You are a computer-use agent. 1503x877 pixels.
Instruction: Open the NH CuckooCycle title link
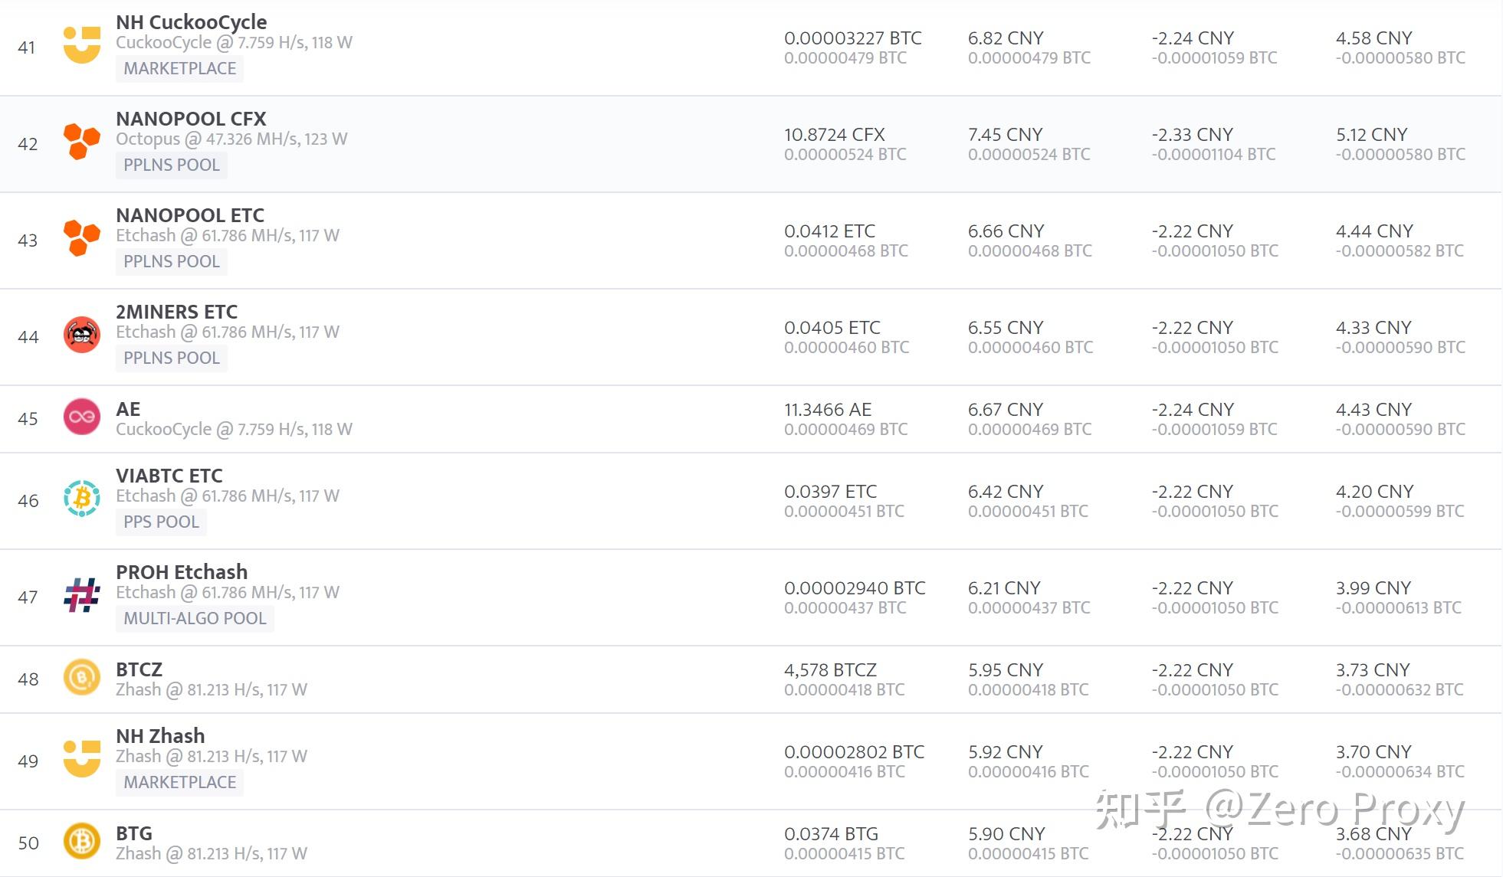tap(192, 22)
